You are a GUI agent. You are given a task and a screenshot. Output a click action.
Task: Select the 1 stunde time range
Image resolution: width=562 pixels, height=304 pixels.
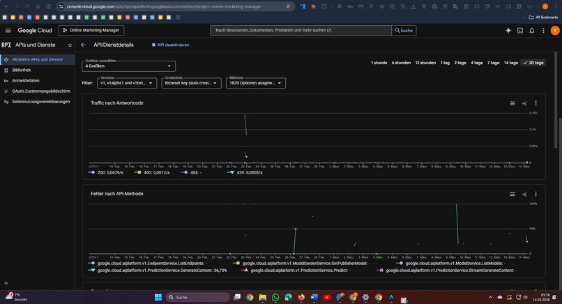379,63
